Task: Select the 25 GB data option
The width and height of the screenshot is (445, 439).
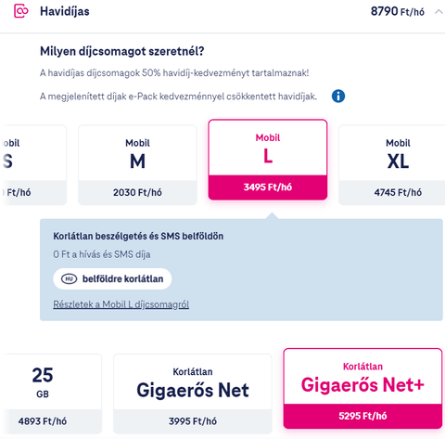Action: click(x=51, y=394)
